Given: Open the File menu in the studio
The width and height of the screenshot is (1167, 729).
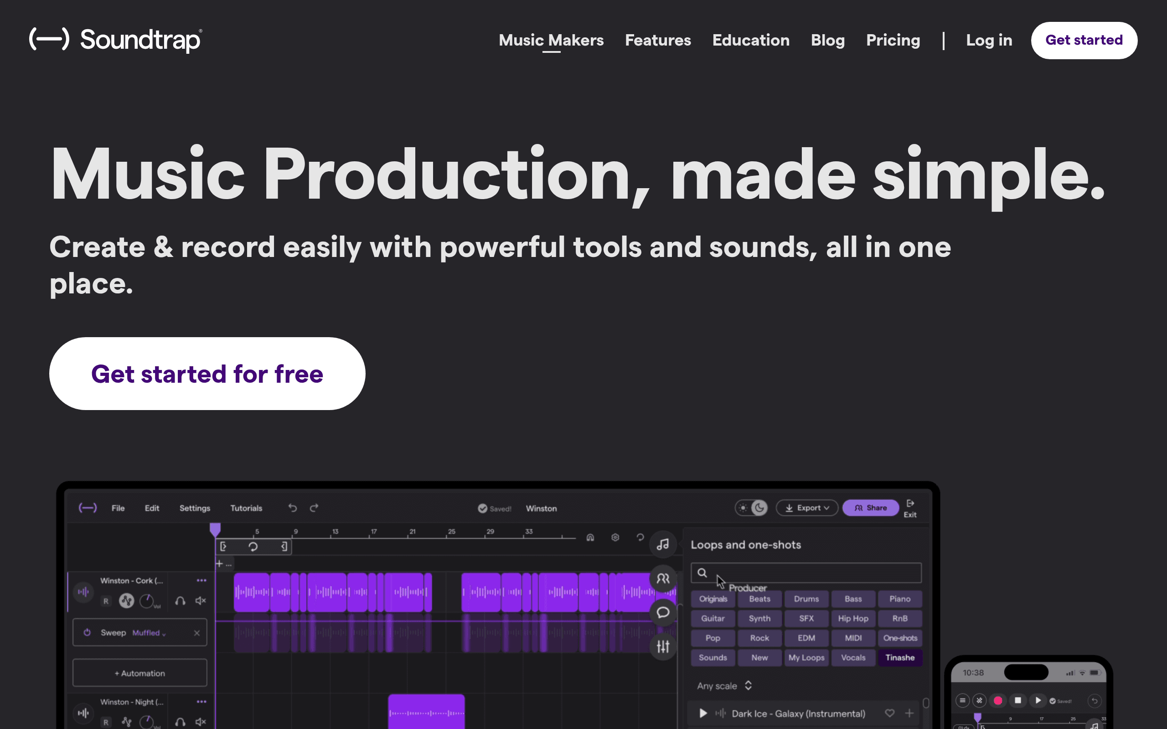Looking at the screenshot, I should point(118,508).
